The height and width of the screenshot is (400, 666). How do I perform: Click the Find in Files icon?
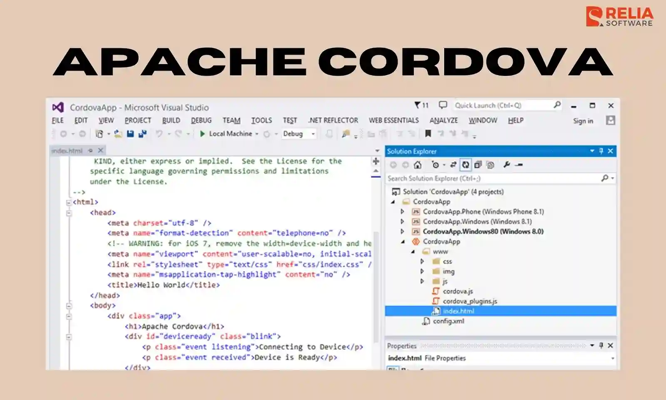[x=345, y=134]
